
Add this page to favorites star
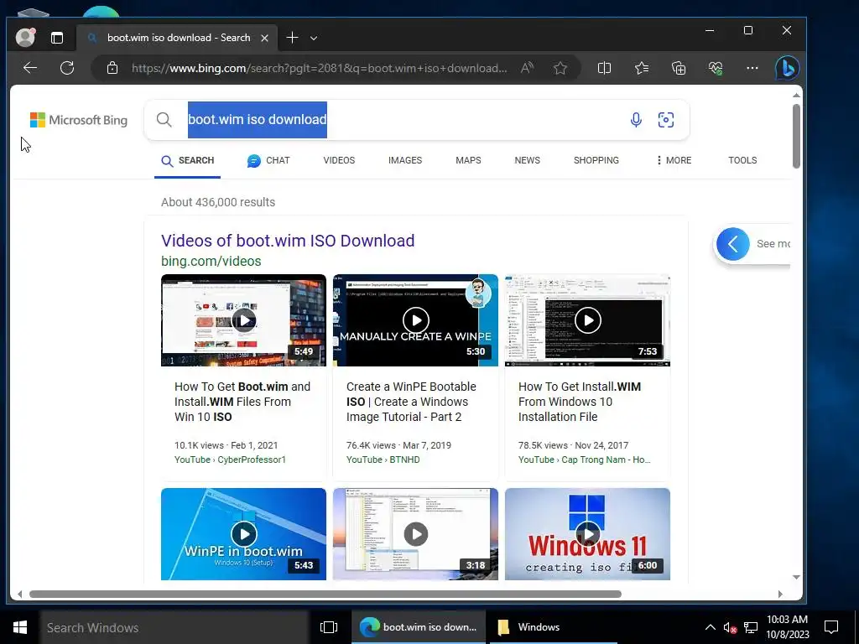(x=560, y=68)
